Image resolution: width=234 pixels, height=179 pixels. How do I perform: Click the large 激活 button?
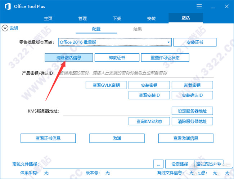click(117, 138)
